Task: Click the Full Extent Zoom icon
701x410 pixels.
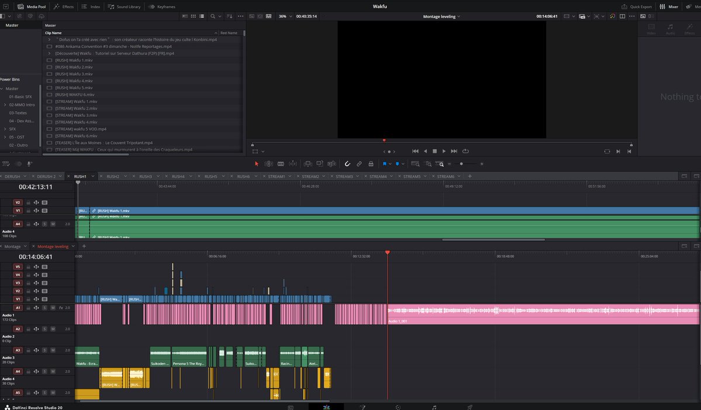Action: (415, 164)
